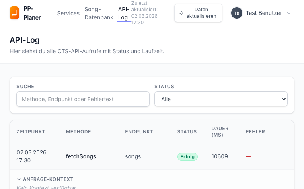Screen dimensions: 304x189
Task: Select the API-Log tab
Action: [x=123, y=13]
